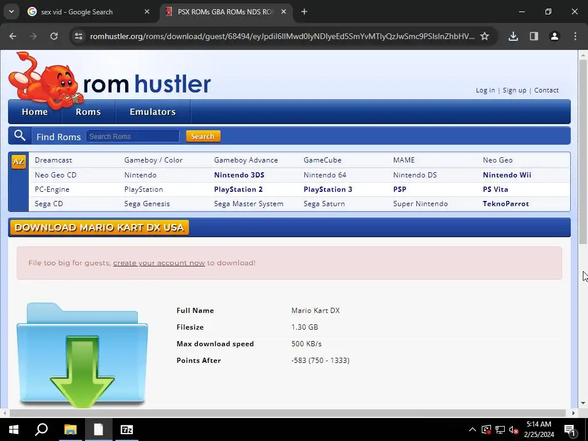Open the Super Nintendo link
Screen dimensions: 588x441
tap(420, 204)
